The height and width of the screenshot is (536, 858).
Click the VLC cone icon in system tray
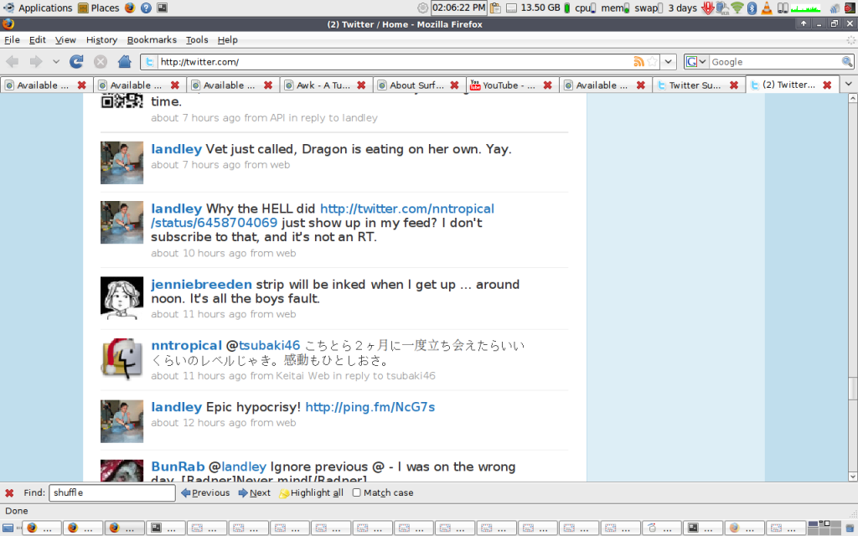(767, 8)
